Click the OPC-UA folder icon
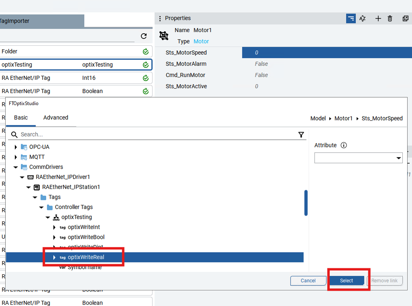 click(x=24, y=147)
